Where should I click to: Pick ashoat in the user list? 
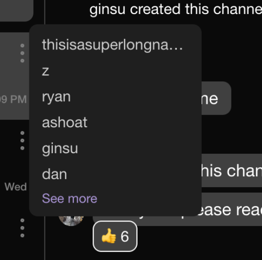65,122
